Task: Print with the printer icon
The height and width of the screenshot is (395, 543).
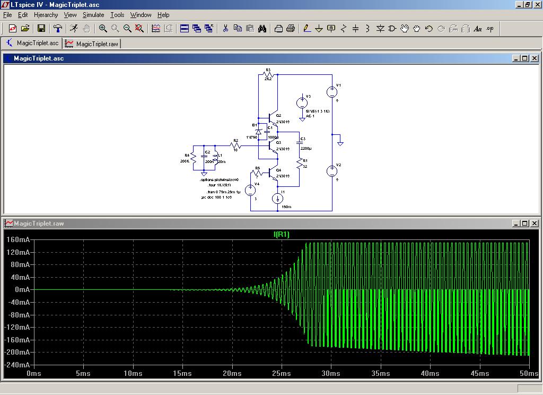Action: coord(291,29)
